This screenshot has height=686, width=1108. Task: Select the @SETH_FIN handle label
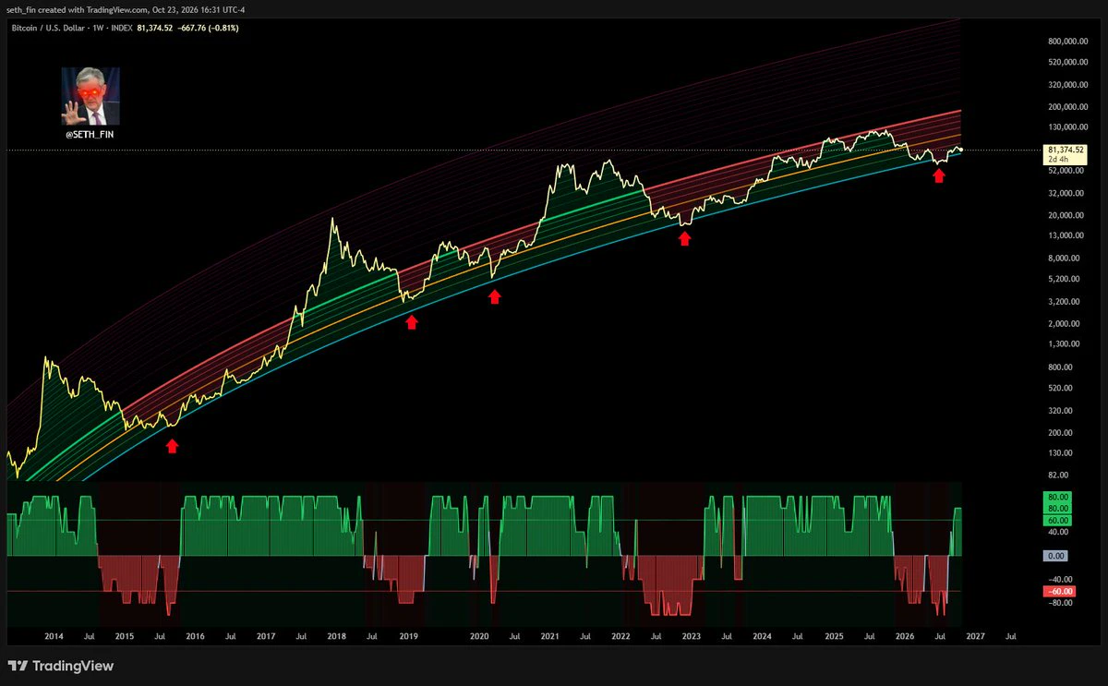point(90,135)
